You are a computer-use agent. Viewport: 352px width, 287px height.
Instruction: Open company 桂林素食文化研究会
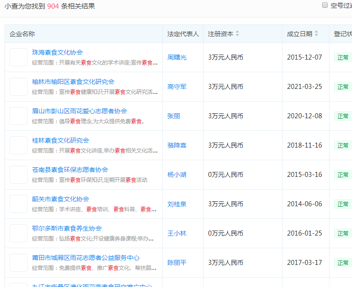60,140
